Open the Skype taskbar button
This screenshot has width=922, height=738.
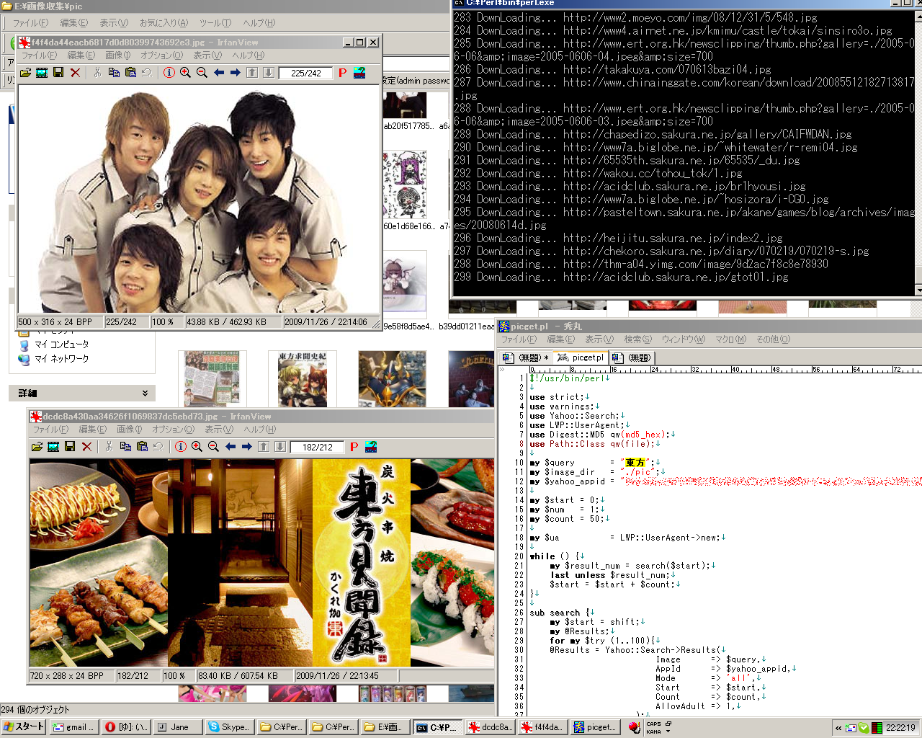(x=228, y=727)
